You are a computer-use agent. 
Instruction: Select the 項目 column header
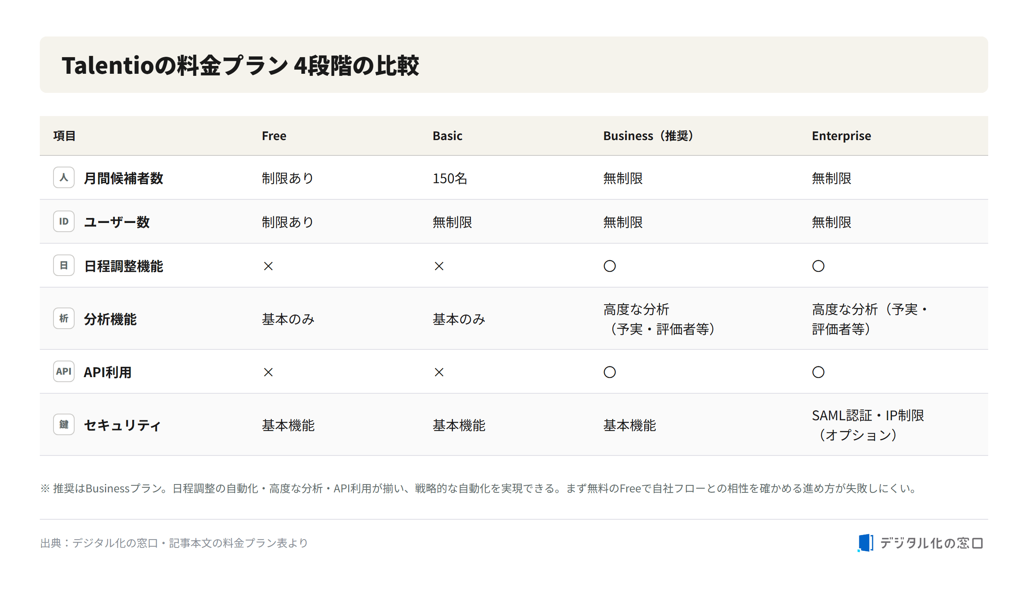coord(64,136)
